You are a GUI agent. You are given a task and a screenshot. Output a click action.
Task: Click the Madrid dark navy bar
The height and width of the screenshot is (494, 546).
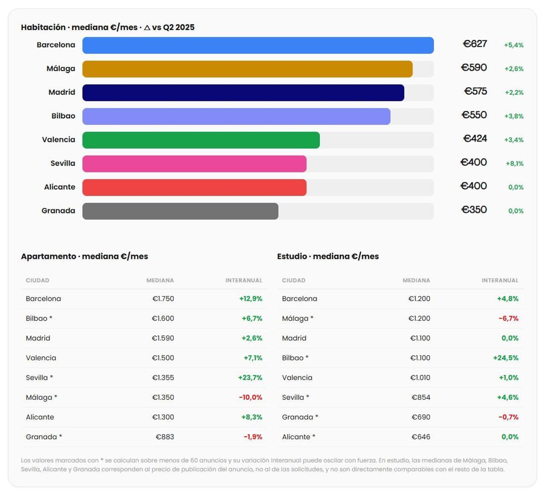coord(243,93)
